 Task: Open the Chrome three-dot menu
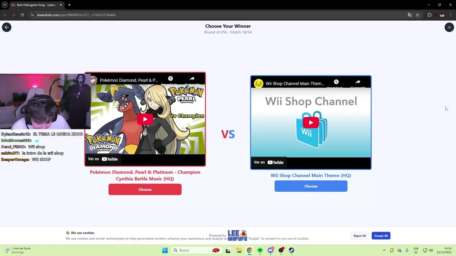pyautogui.click(x=451, y=15)
